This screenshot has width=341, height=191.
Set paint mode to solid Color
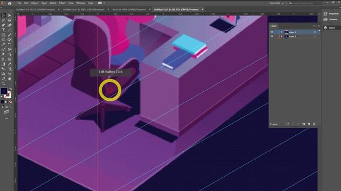coord(2,102)
